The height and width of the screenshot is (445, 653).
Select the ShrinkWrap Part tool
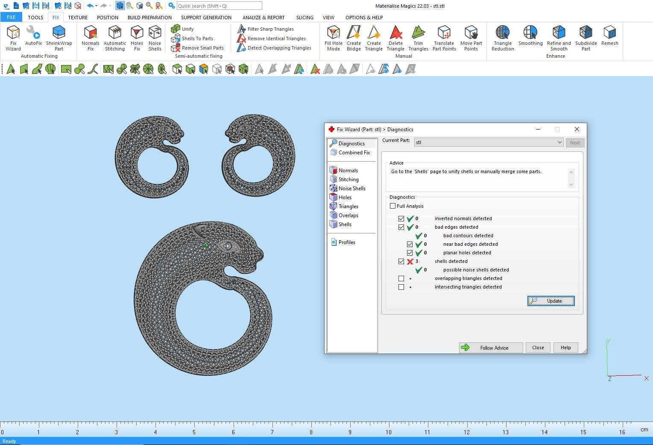pyautogui.click(x=59, y=38)
